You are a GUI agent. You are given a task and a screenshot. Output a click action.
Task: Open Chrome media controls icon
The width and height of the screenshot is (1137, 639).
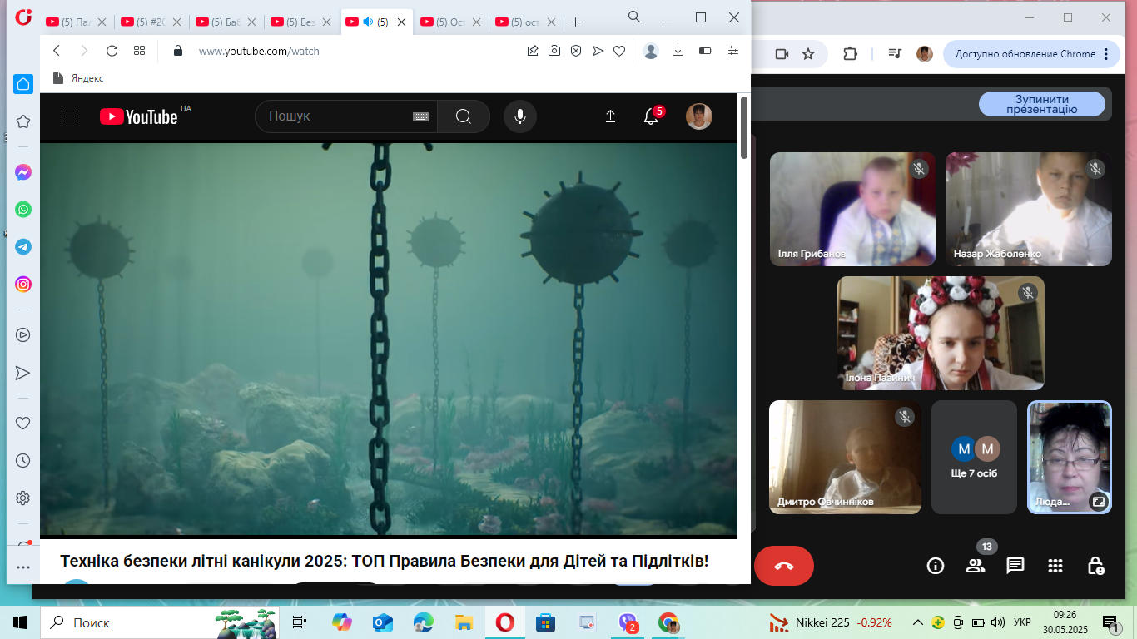(895, 54)
